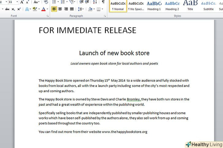Increase the paragraph indent
Screen dimensions: 223x148
click(x=87, y=2)
